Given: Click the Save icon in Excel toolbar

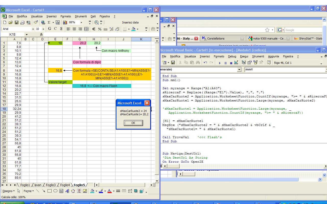Looking at the screenshot, I should click(x=17, y=22).
